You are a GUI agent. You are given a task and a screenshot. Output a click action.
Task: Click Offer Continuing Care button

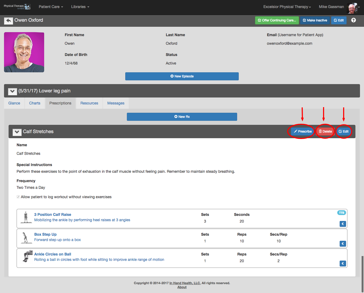[277, 20]
